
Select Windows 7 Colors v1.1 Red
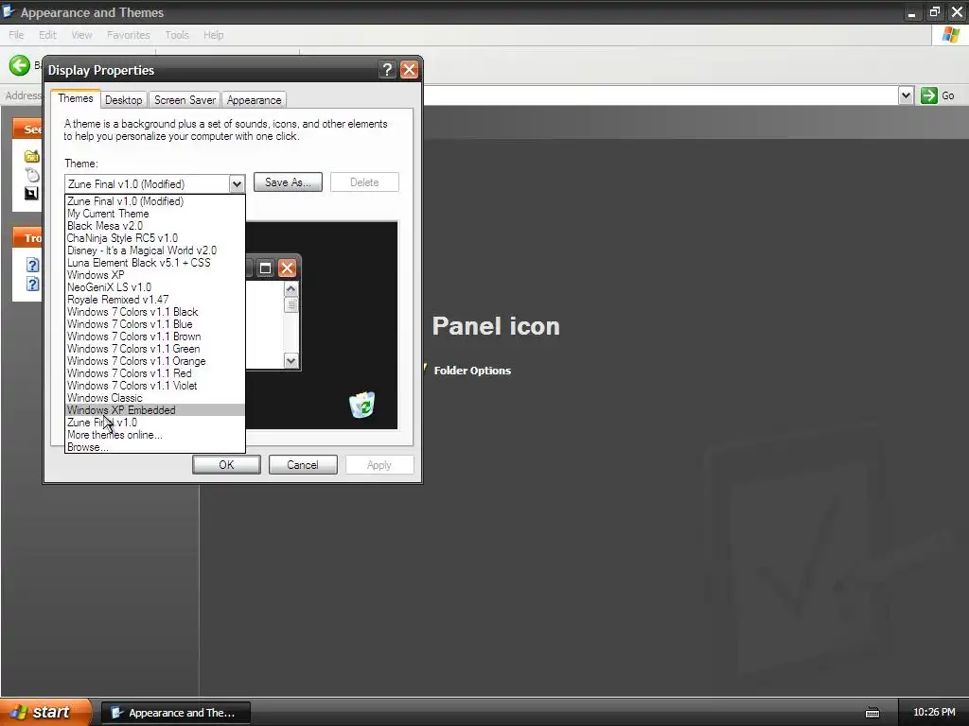[155, 374]
